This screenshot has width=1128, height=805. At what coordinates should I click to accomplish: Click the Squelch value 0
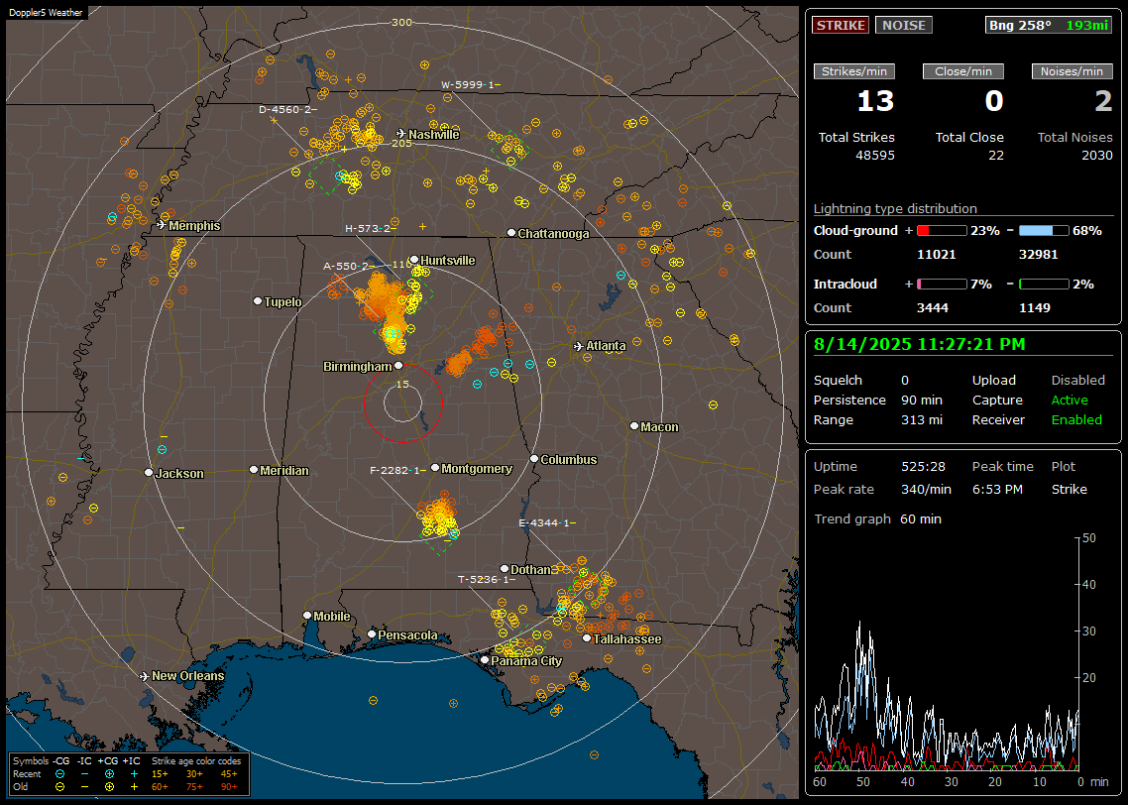905,380
